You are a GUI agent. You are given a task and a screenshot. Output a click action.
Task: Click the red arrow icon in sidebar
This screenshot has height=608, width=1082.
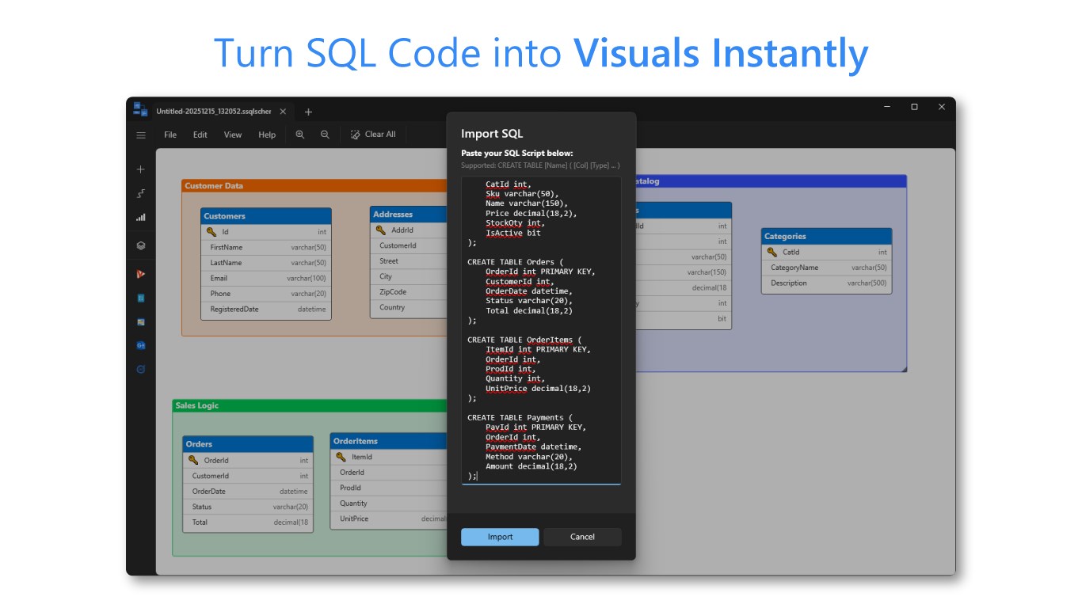(x=141, y=274)
